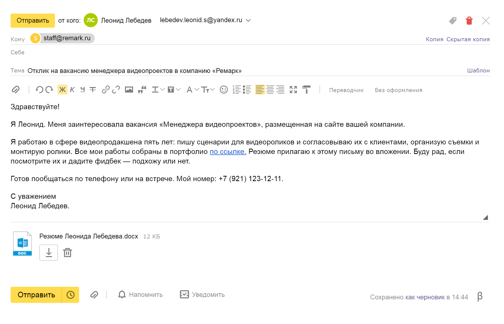Click into the message body text
This screenshot has height=324, width=504.
click(x=249, y=156)
